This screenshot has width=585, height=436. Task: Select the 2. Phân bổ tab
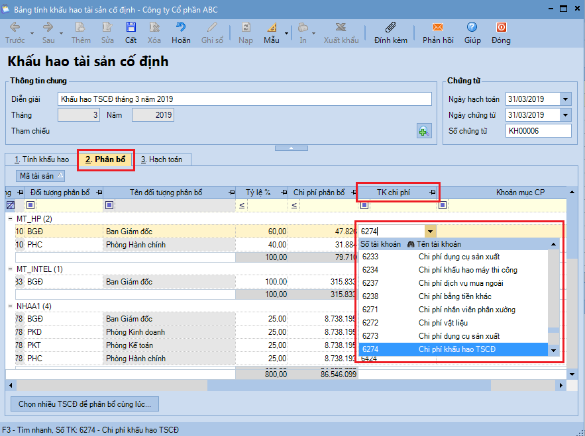[x=105, y=159]
